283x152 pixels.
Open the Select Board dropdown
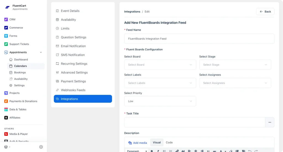pos(160,65)
